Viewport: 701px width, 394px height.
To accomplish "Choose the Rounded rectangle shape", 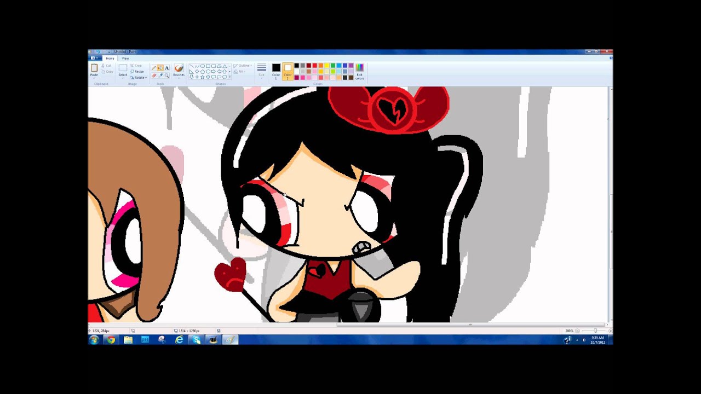I will (x=214, y=66).
